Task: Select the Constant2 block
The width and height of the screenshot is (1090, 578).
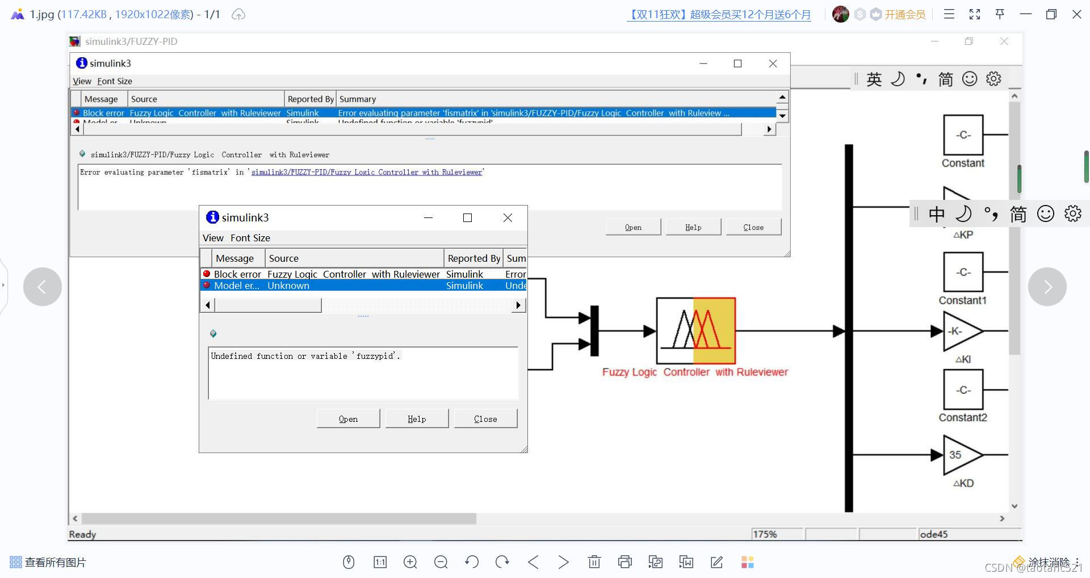Action: (963, 389)
